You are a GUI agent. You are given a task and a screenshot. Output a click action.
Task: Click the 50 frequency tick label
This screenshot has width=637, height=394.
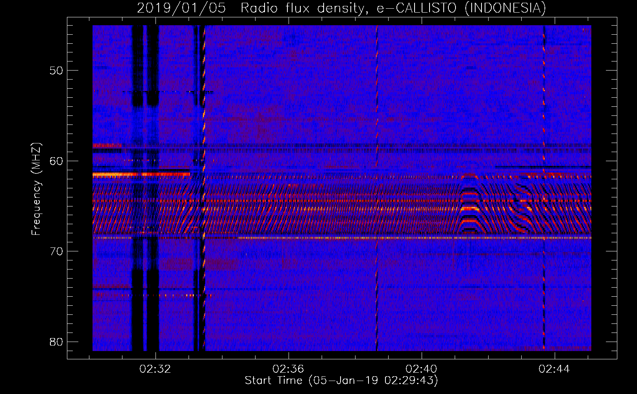click(56, 71)
